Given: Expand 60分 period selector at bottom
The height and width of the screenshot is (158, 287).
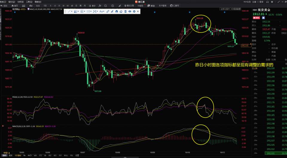Looking at the screenshot, I should coord(6,153).
